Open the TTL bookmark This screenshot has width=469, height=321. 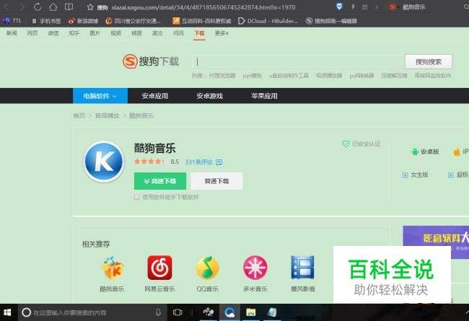(12, 21)
